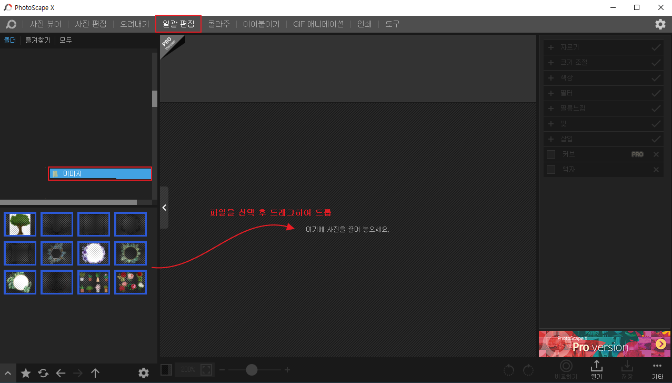Click the 기타 (More) ellipsis icon
672x383 pixels.
[x=657, y=369]
